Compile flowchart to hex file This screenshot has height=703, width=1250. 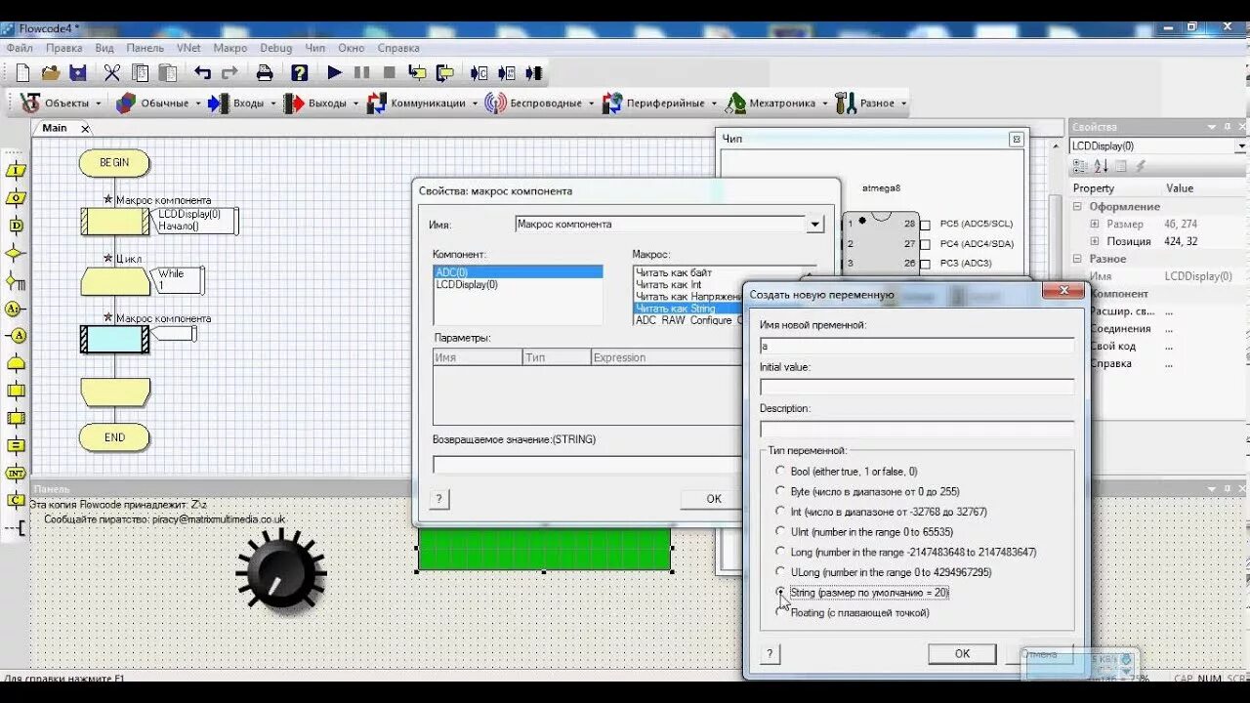point(507,72)
